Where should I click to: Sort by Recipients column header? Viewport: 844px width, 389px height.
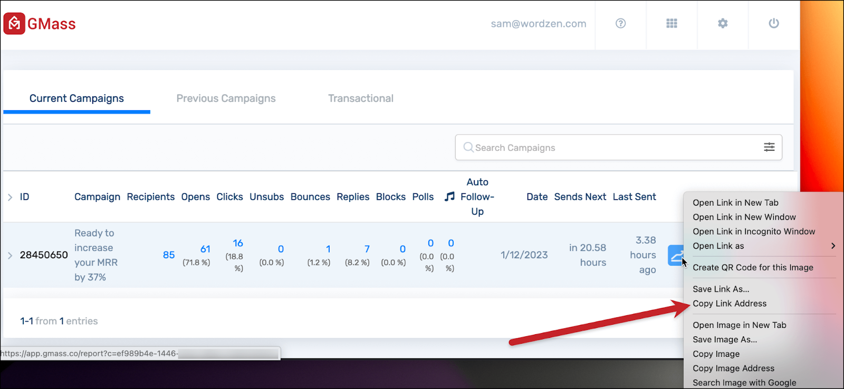coord(151,197)
